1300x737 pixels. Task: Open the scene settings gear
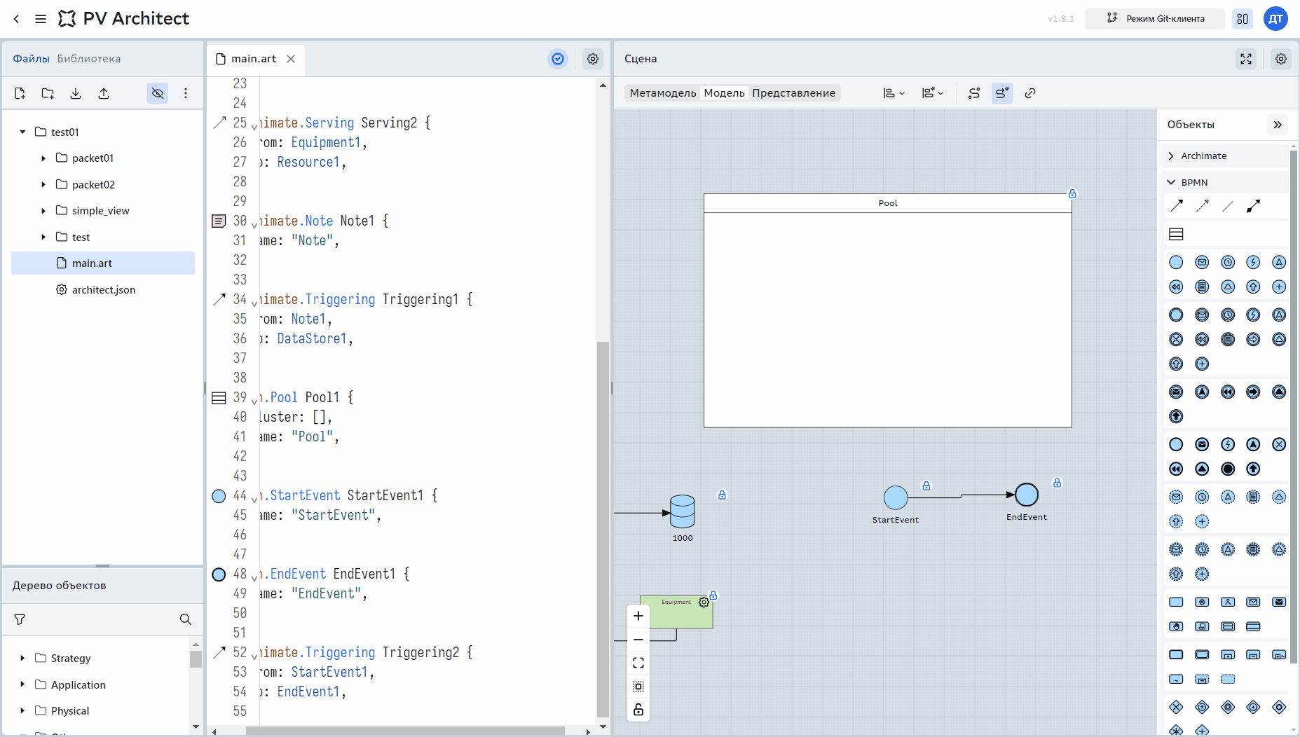pos(1281,59)
